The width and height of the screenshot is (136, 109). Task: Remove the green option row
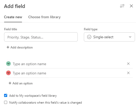click(128, 64)
